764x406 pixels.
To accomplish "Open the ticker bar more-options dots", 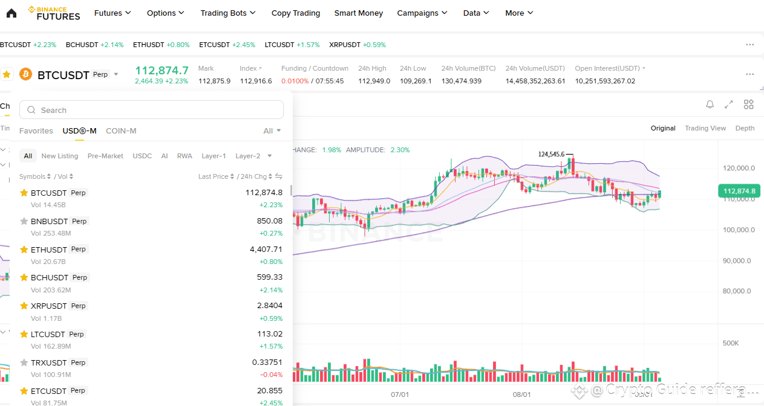I will click(x=750, y=45).
